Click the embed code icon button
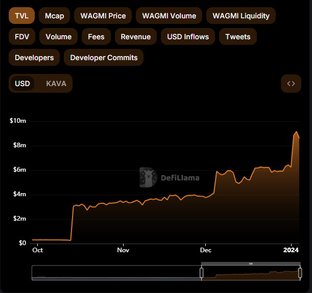This screenshot has height=293, width=312. (x=291, y=84)
